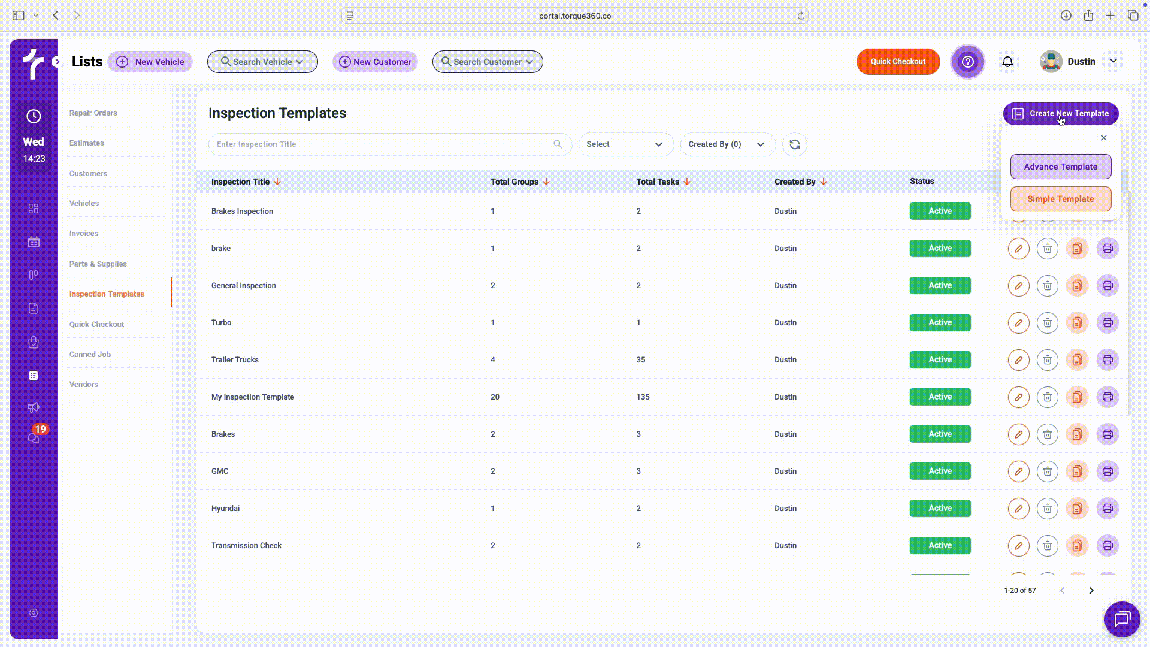Expand the Search Vehicle dropdown
Screen dimensions: 1150x647
(x=262, y=62)
